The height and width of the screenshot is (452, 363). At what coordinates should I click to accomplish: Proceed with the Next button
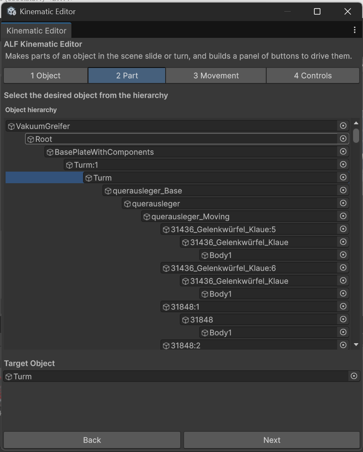272,440
